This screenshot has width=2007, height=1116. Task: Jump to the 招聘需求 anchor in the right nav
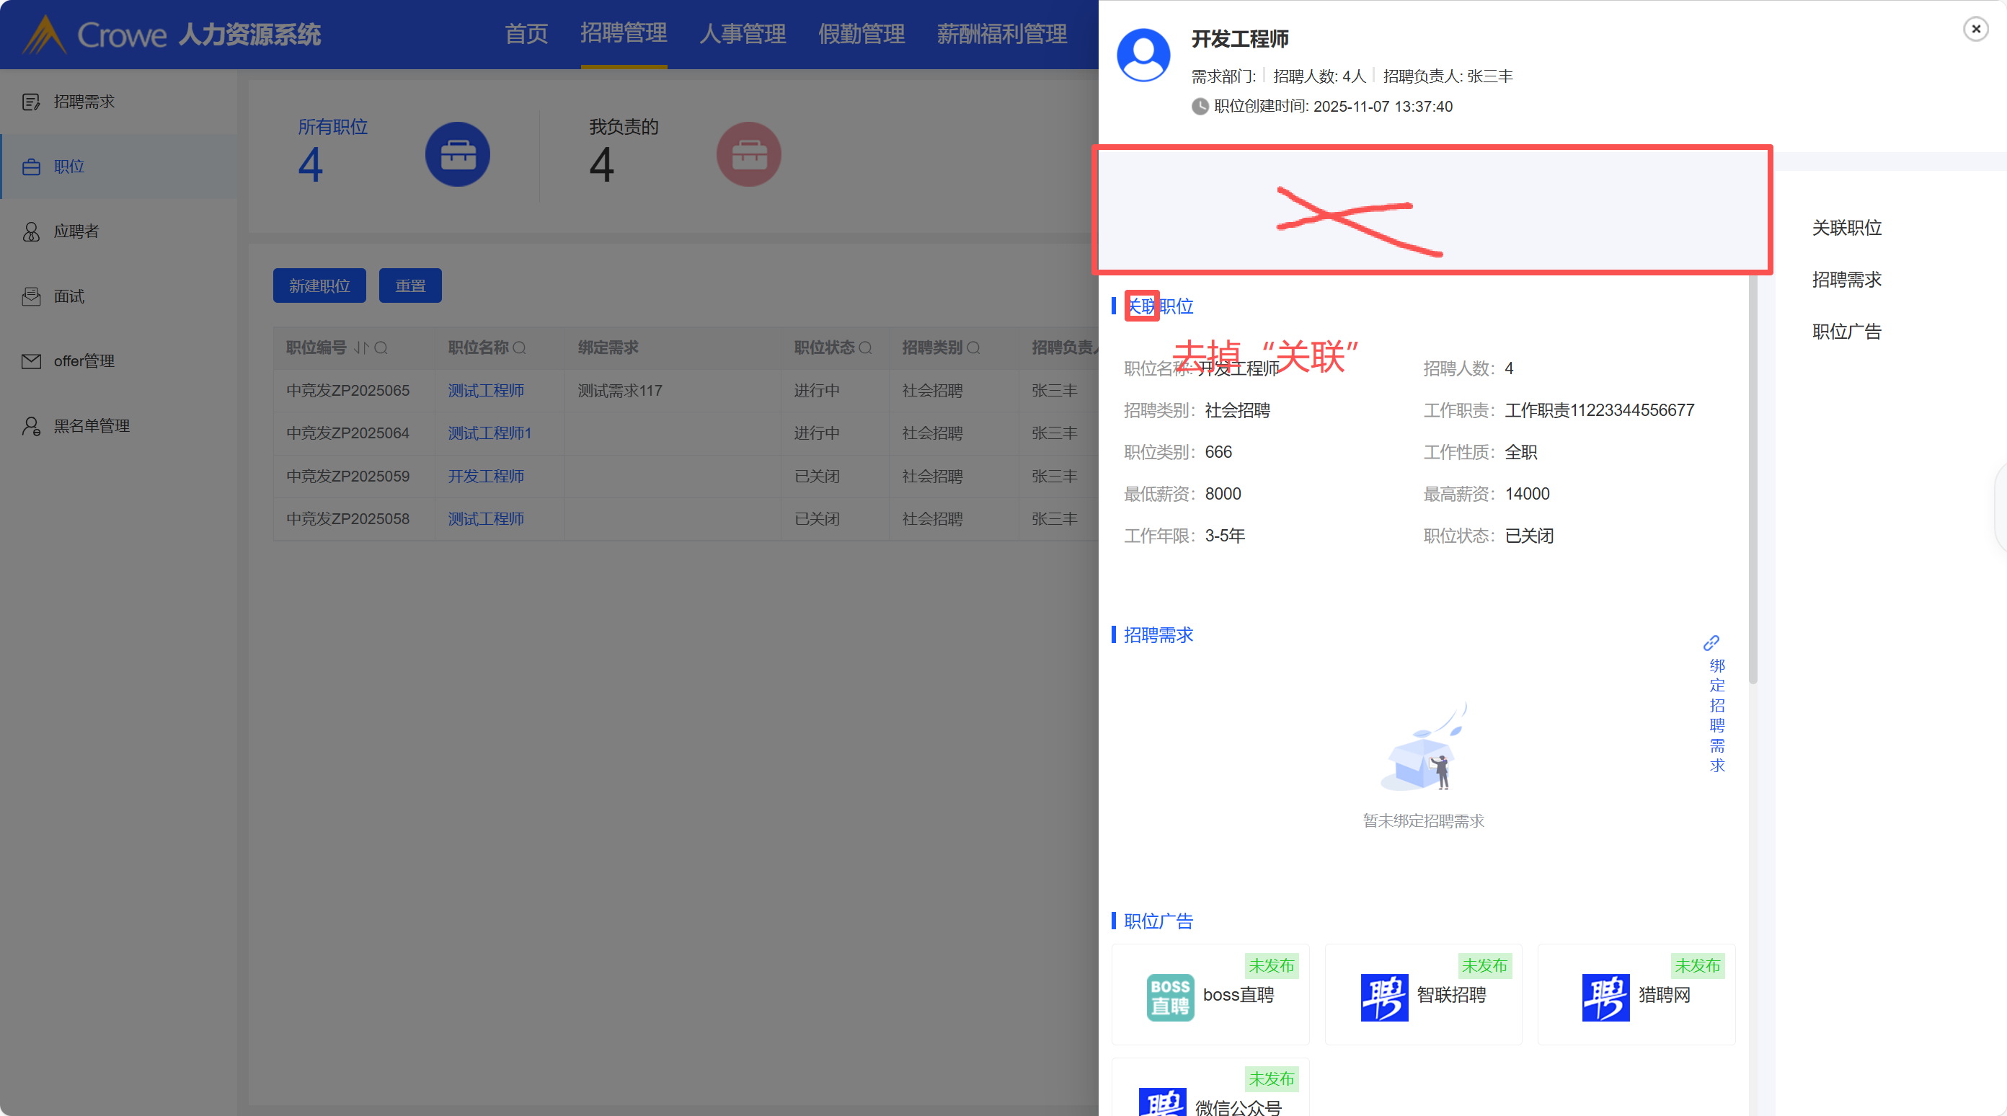(x=1846, y=280)
